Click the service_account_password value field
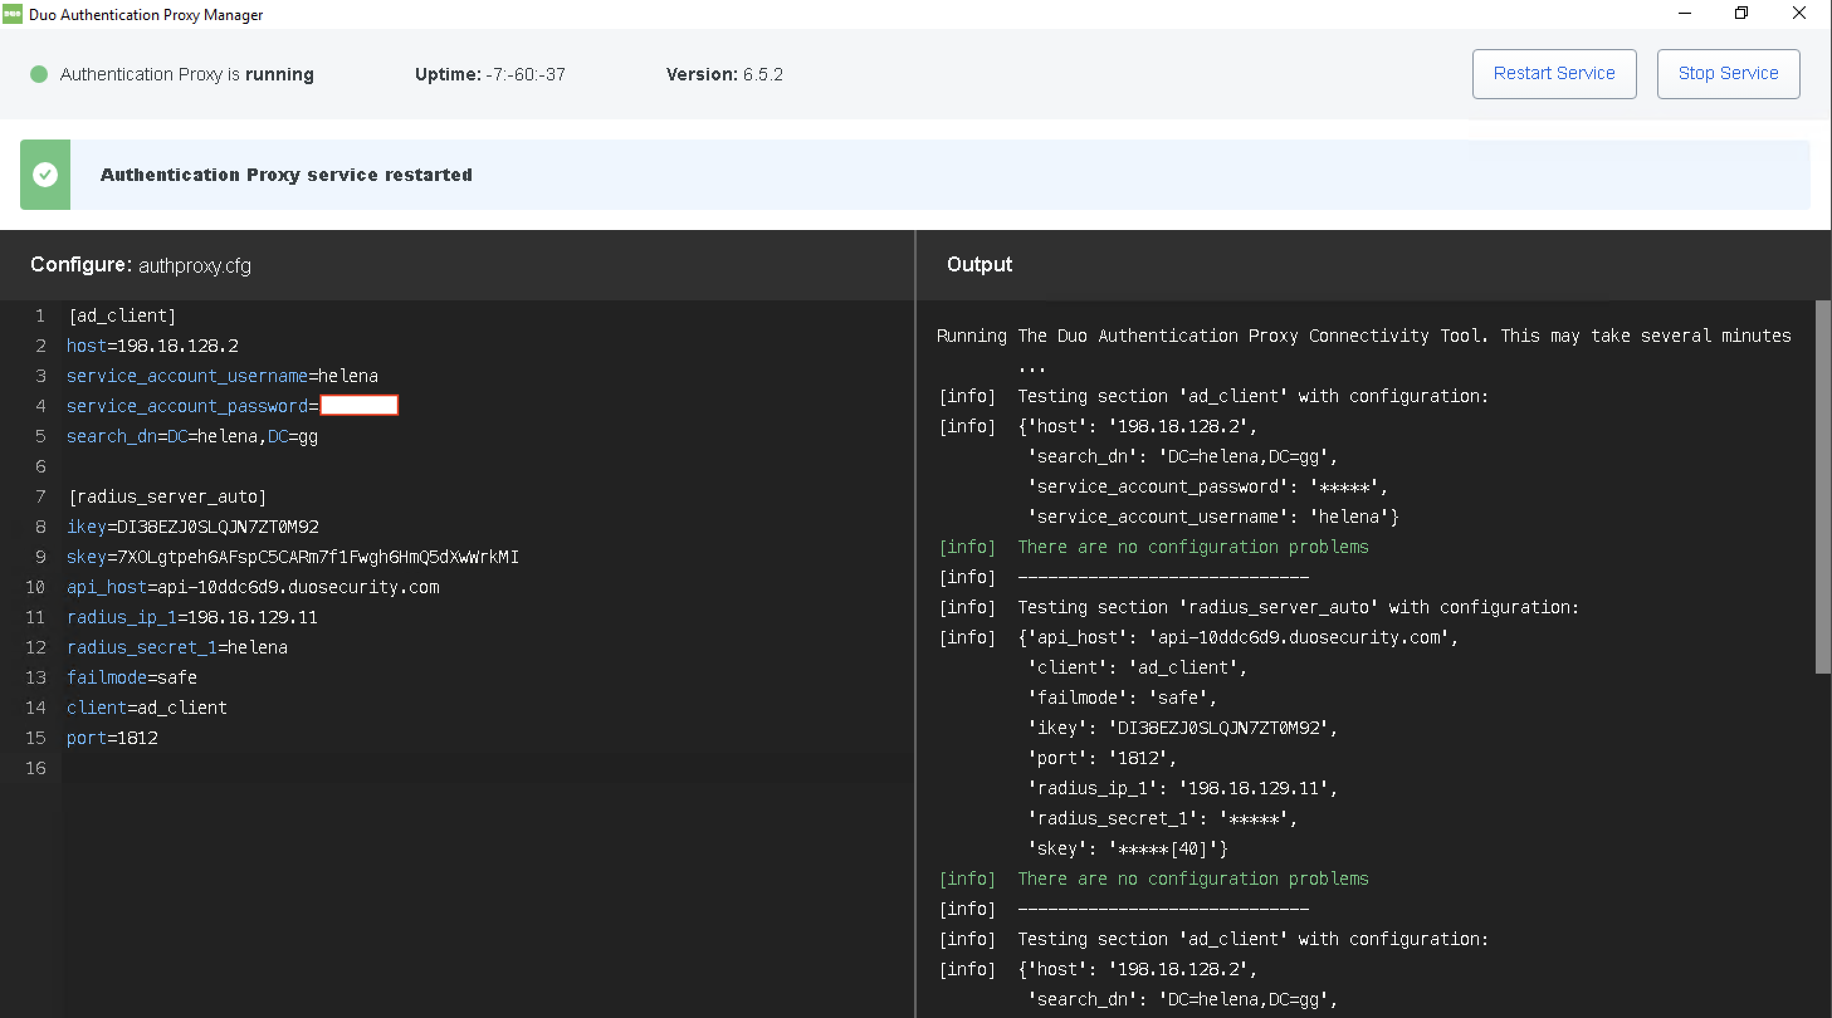 pos(359,405)
